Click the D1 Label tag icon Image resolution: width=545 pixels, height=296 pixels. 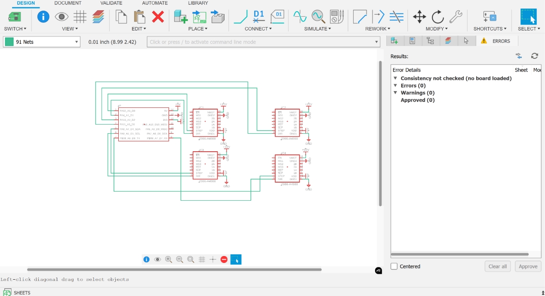click(277, 17)
